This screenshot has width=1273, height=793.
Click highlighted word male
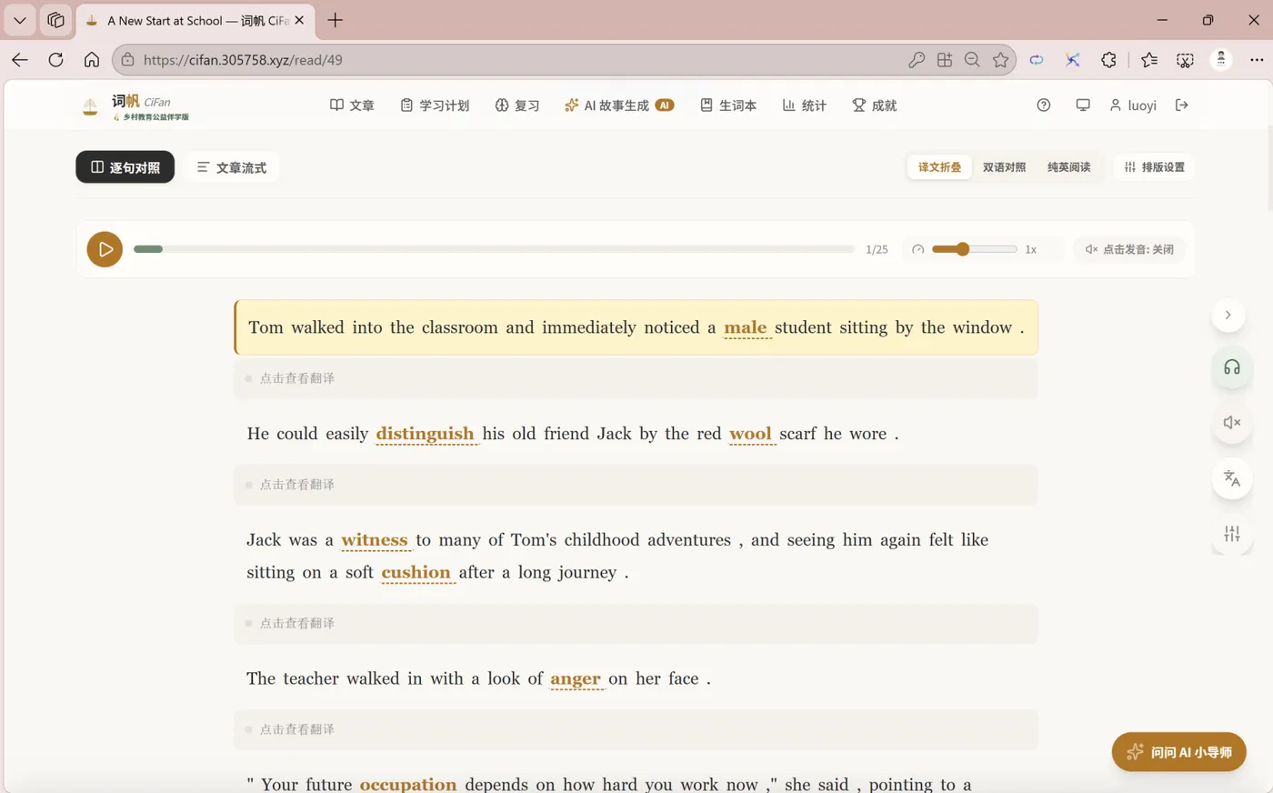pos(746,327)
